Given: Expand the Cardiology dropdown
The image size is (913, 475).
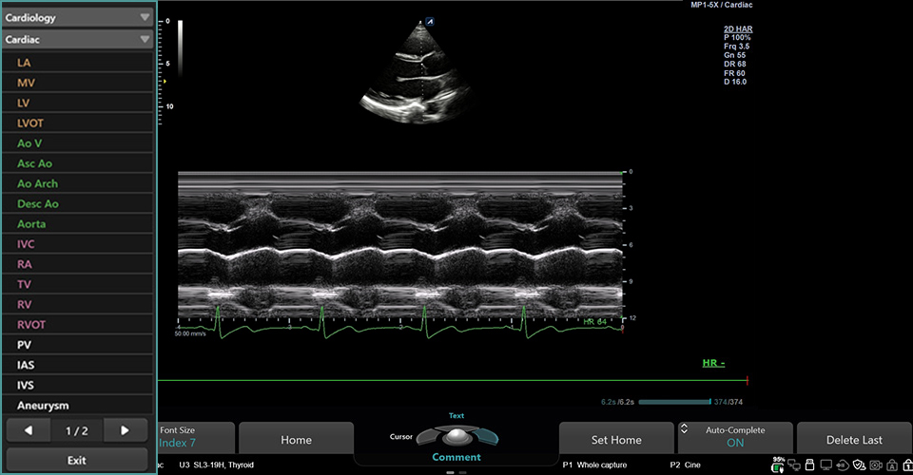Looking at the screenshot, I should (78, 17).
